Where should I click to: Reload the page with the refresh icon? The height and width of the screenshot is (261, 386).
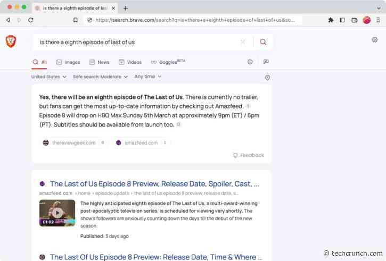pos(31,20)
